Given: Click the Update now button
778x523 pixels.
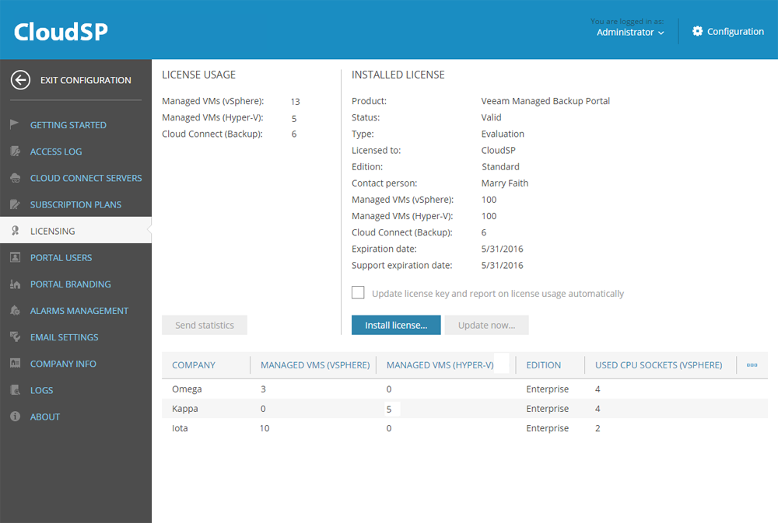Looking at the screenshot, I should click(x=486, y=325).
